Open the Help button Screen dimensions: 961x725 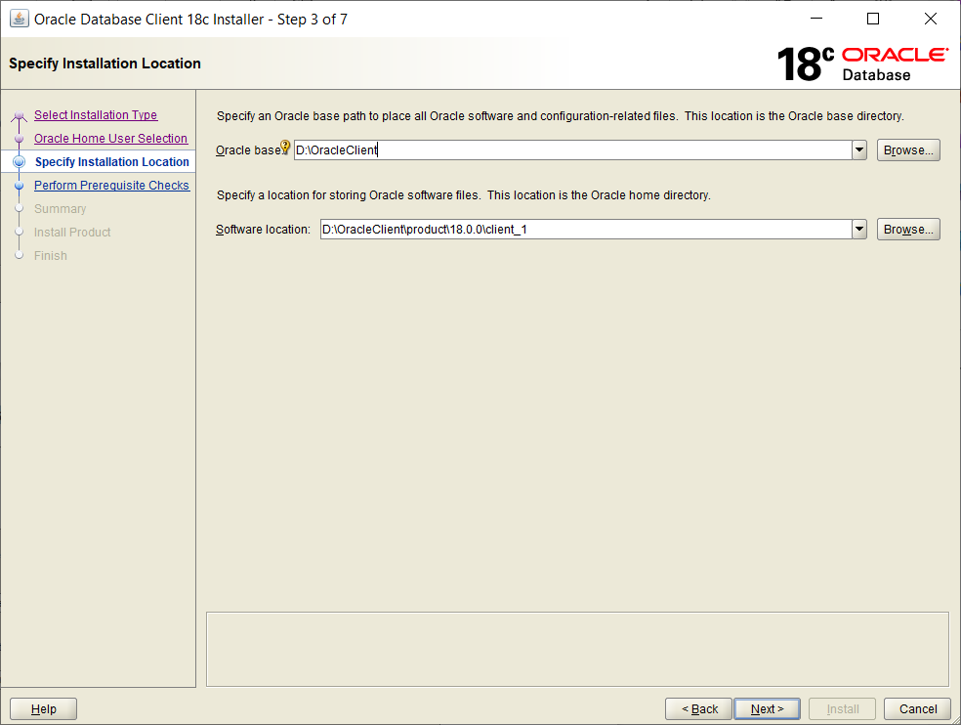click(44, 709)
